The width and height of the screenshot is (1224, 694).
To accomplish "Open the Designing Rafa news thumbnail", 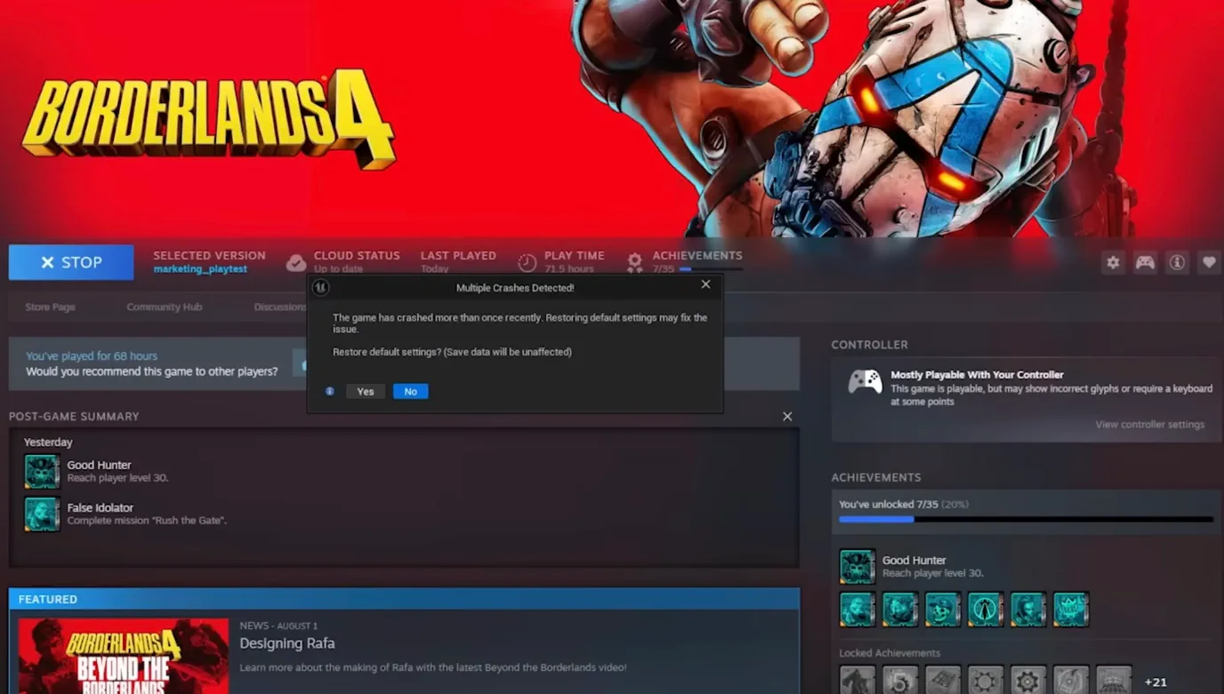I will tap(124, 656).
